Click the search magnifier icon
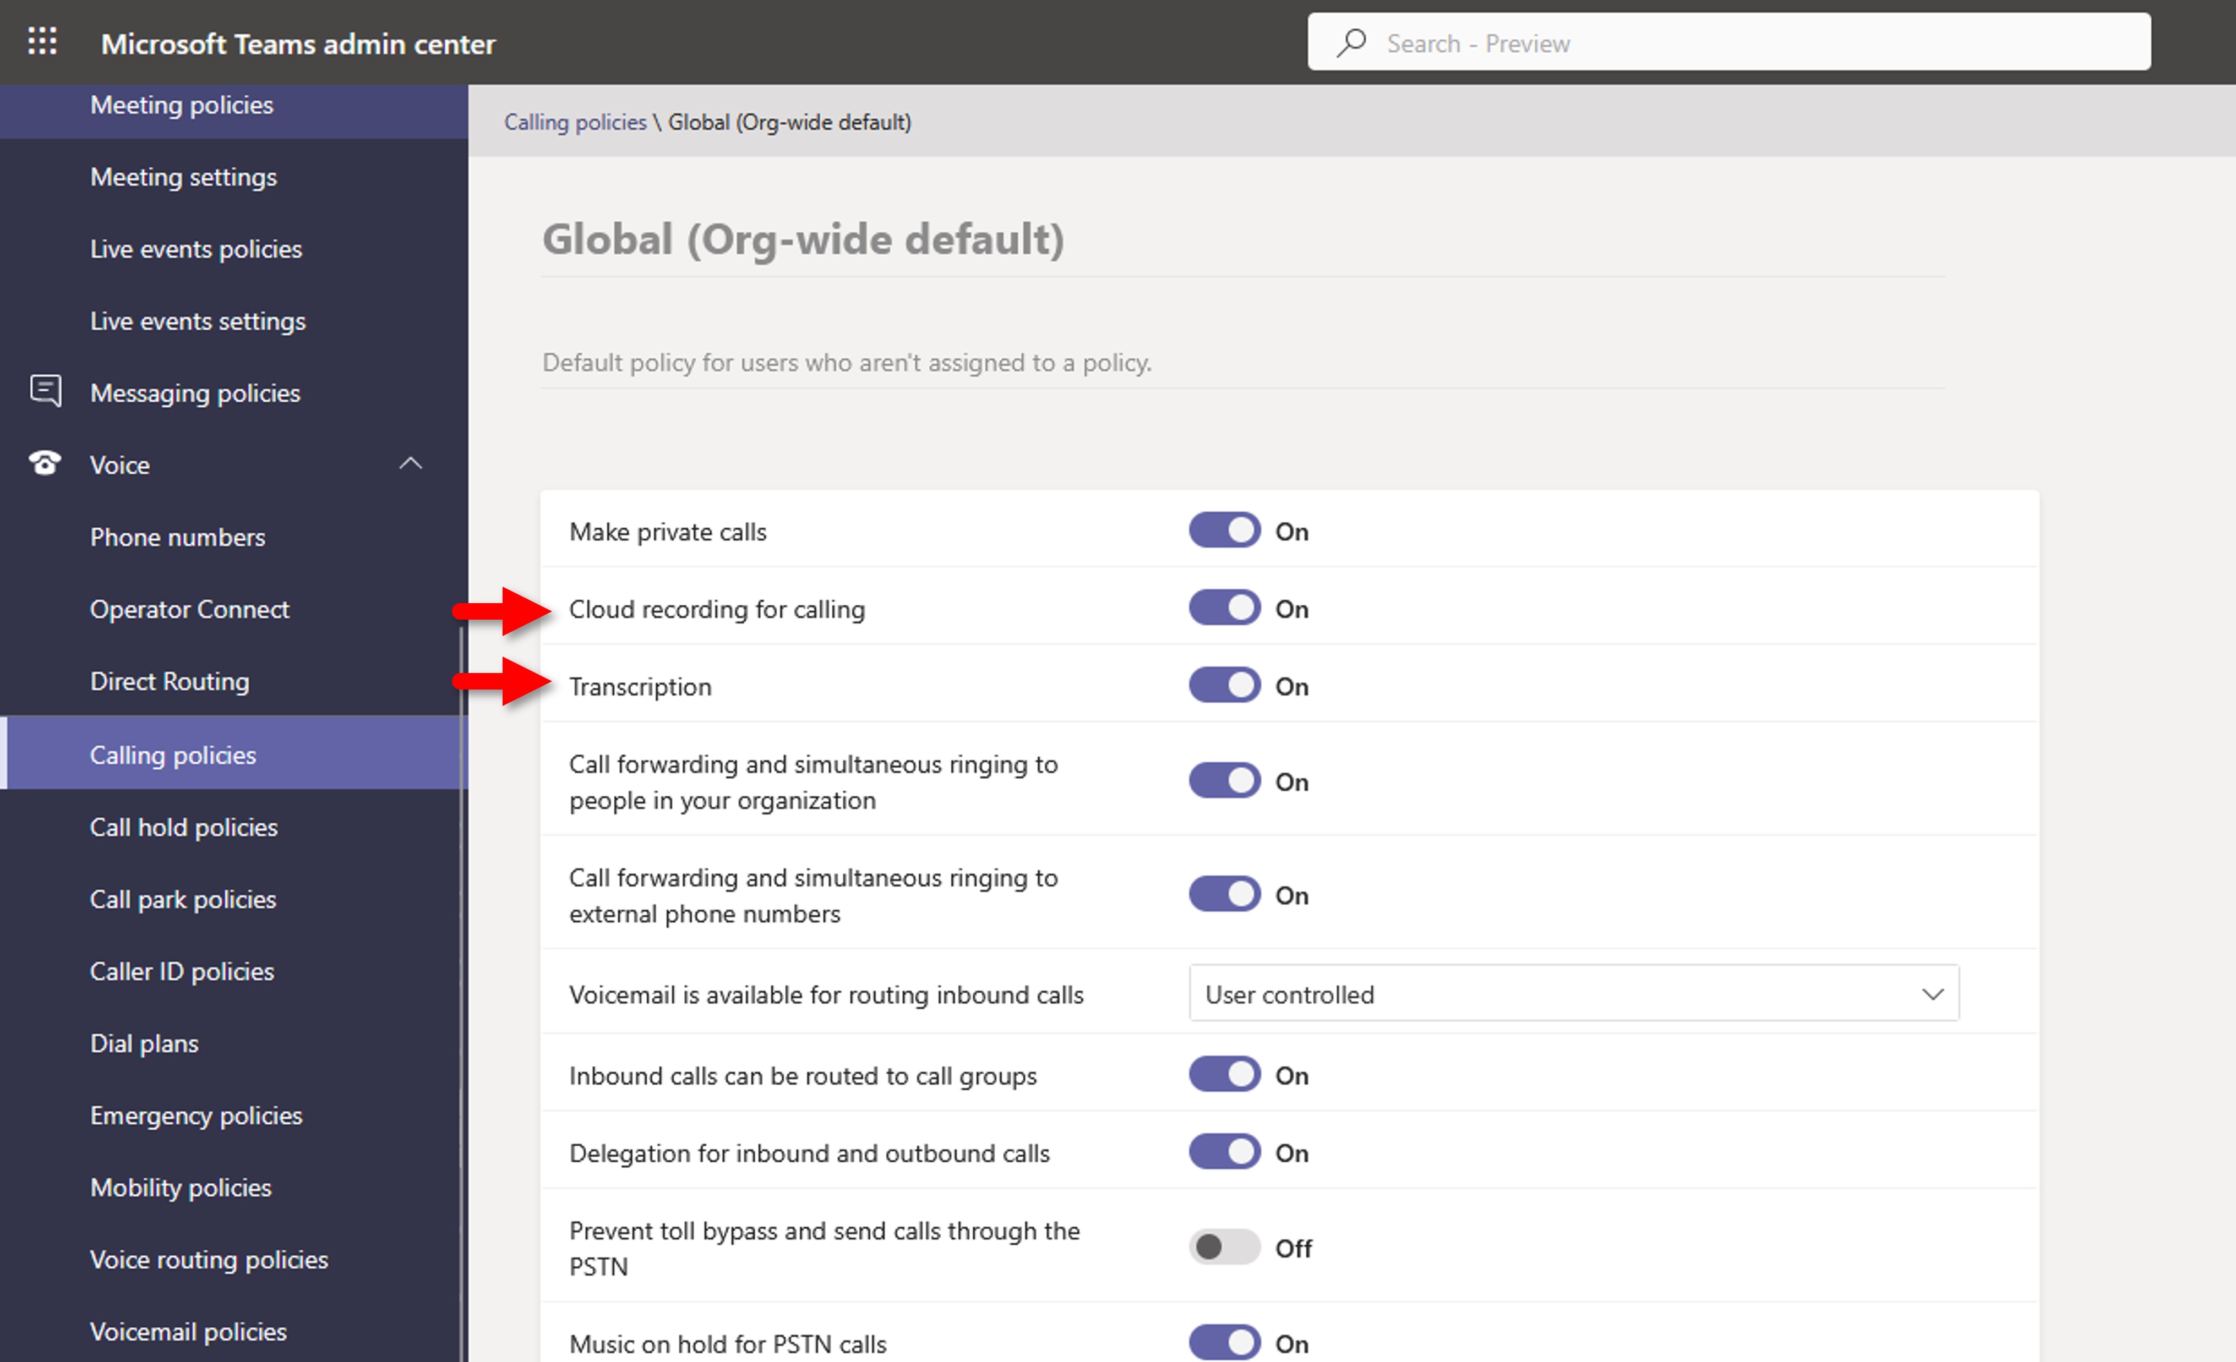The height and width of the screenshot is (1362, 2236). (x=1351, y=42)
